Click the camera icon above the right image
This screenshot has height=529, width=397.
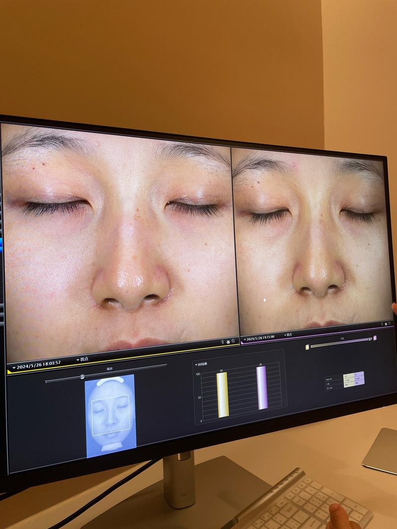382,324
